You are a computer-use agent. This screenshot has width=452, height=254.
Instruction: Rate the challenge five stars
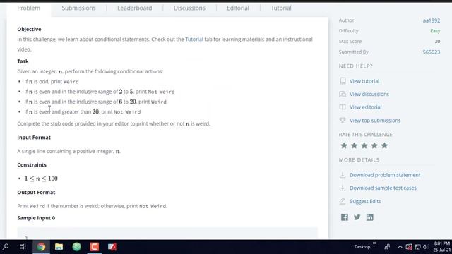tap(384, 145)
